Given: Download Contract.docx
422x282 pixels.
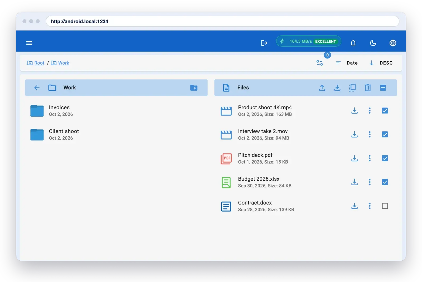Looking at the screenshot, I should 354,206.
